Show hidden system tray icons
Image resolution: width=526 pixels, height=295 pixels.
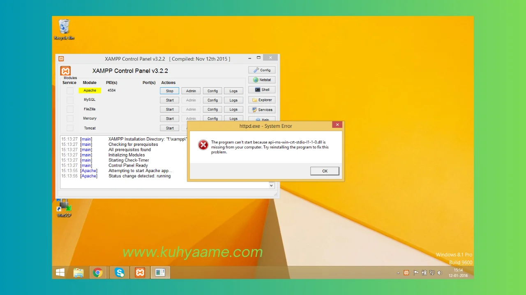pos(398,273)
